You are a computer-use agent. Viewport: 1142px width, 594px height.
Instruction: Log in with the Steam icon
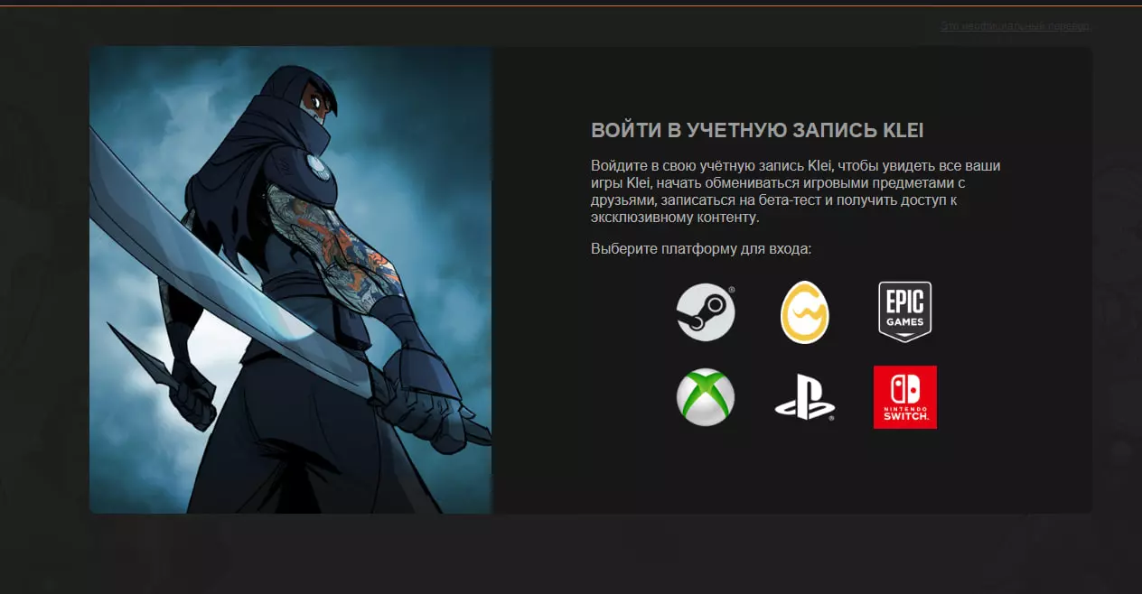coord(706,312)
